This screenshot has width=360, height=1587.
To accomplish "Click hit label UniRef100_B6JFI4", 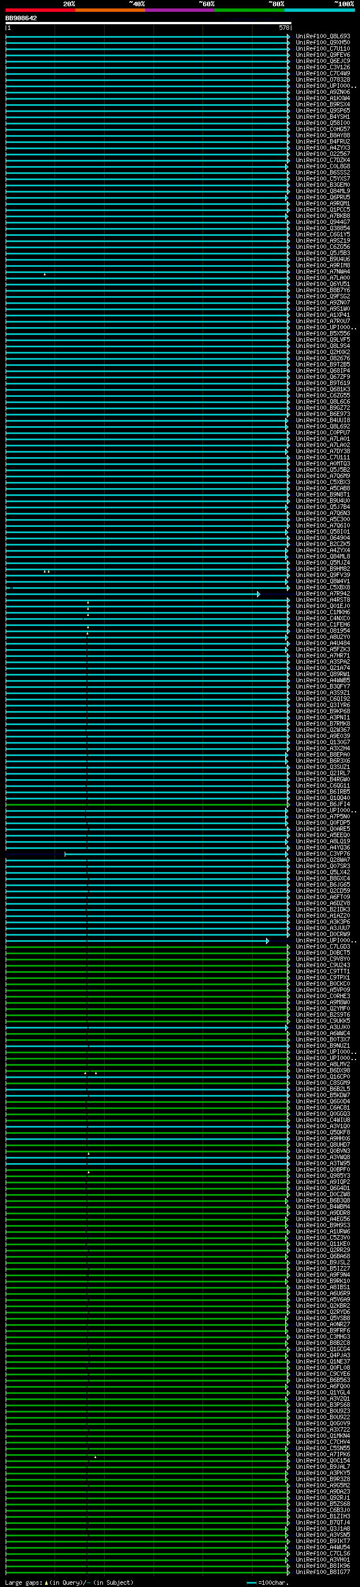I will 323,804.
